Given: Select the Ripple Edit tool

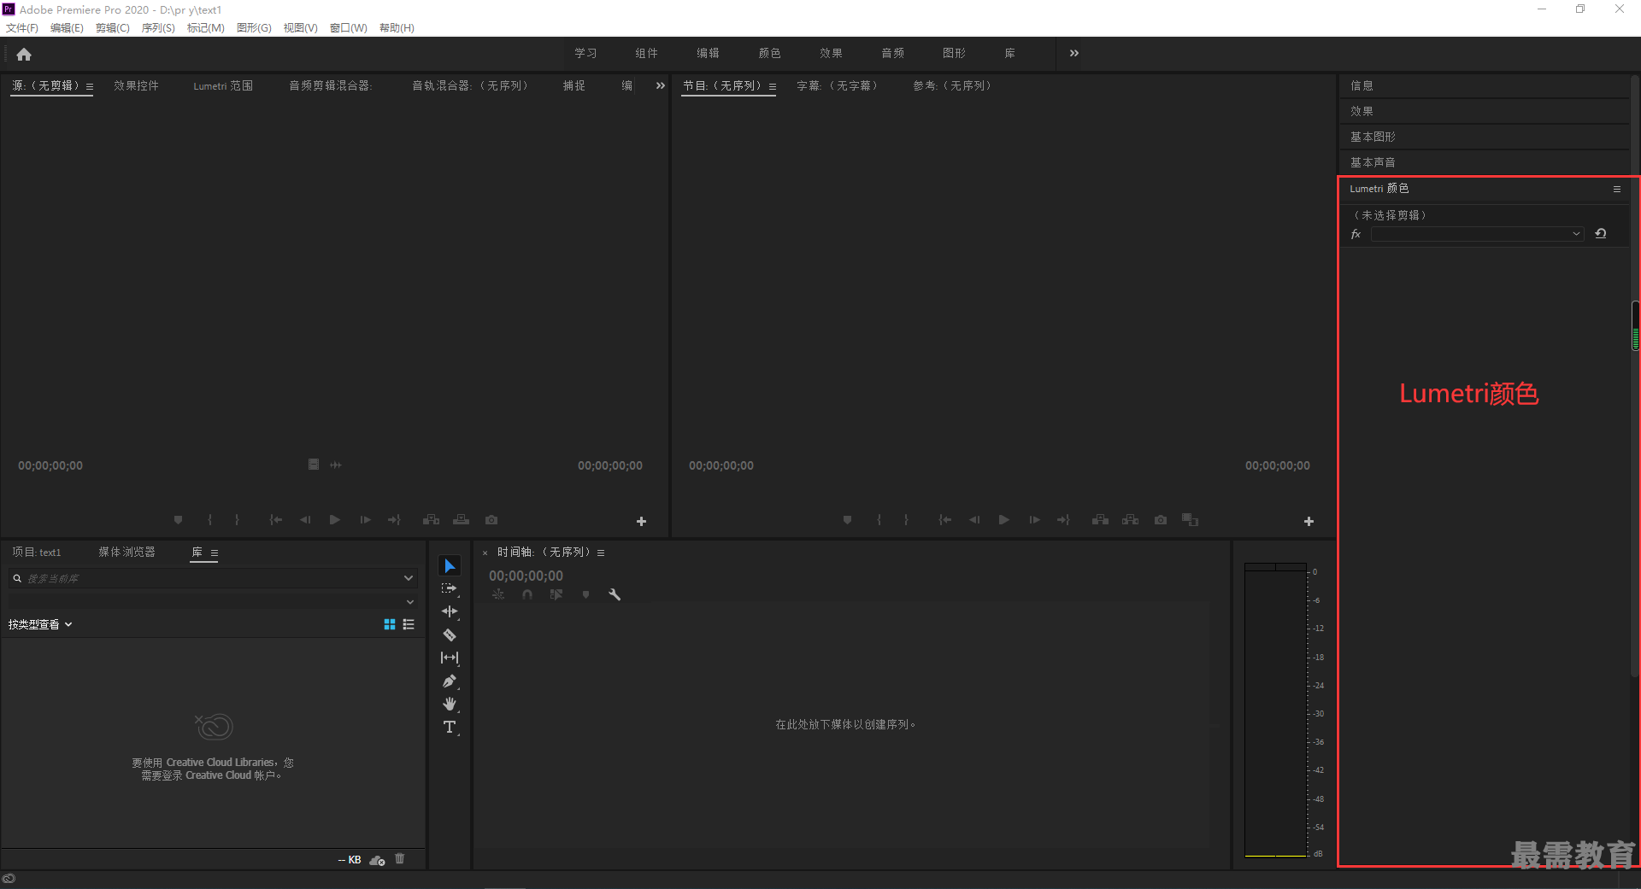Looking at the screenshot, I should 450,611.
